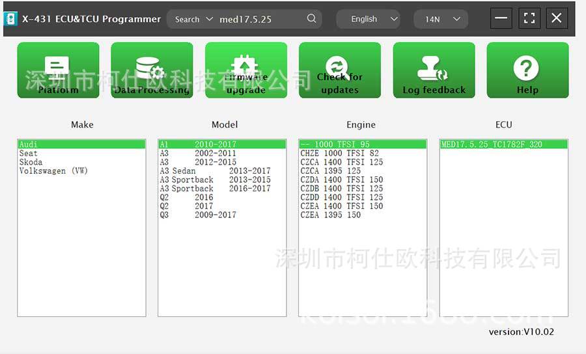Open the English language dropdown

(368, 19)
